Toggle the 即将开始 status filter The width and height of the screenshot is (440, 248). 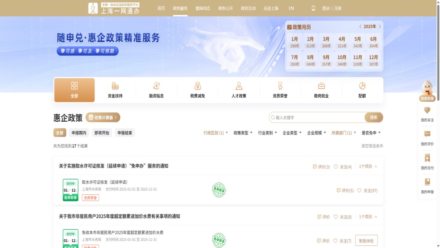(x=102, y=133)
